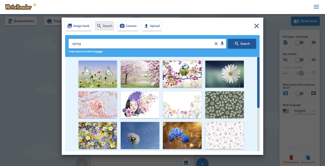This screenshot has width=325, height=166.
Task: Select the blue anemone flowers image
Action: (x=182, y=135)
